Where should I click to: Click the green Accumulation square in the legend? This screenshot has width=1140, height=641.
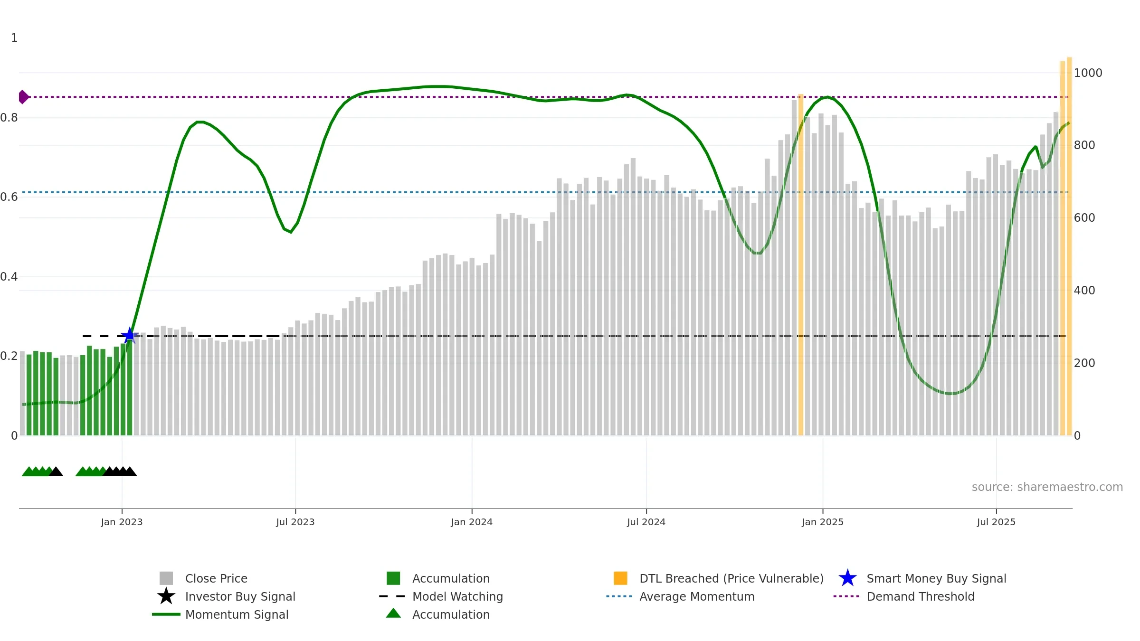click(x=393, y=578)
